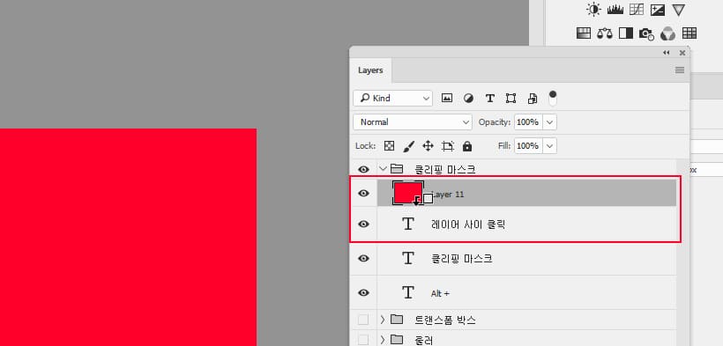Add a Hue/Saturation adjustment

[584, 33]
